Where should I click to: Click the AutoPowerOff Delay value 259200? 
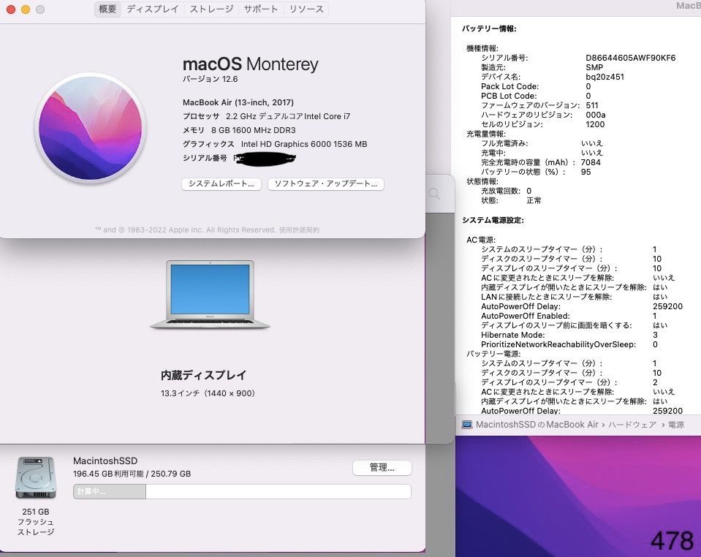(666, 306)
